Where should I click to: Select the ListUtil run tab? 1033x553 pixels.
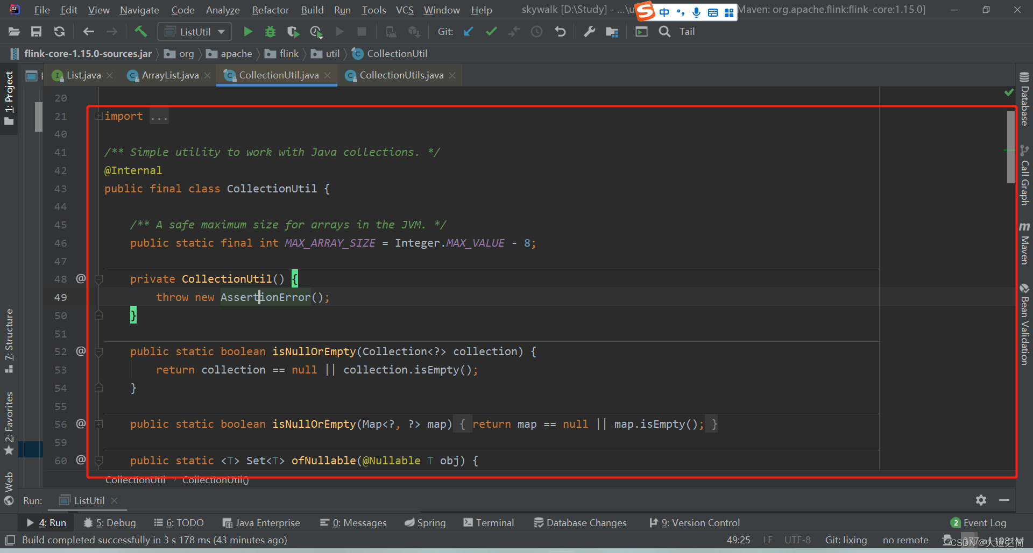pos(88,500)
